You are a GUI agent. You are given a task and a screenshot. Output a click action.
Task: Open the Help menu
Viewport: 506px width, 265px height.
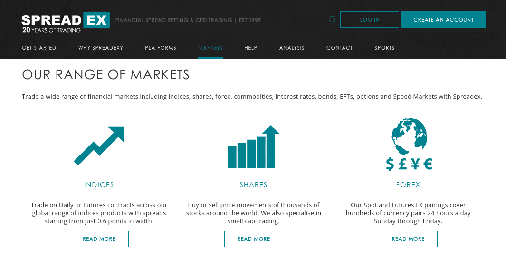pos(251,48)
